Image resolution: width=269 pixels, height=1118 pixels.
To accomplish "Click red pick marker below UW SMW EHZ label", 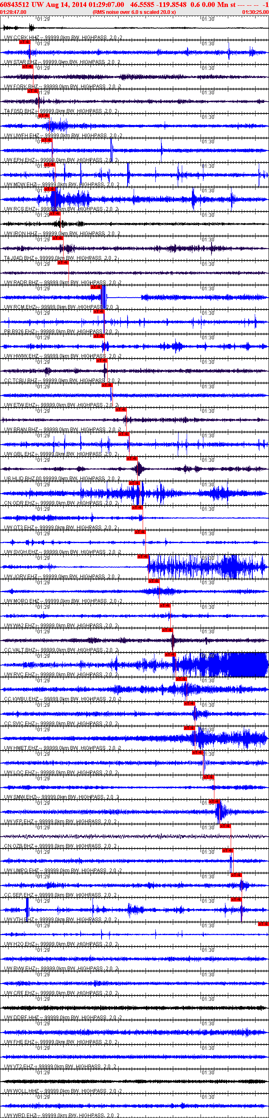I will click(x=214, y=801).
